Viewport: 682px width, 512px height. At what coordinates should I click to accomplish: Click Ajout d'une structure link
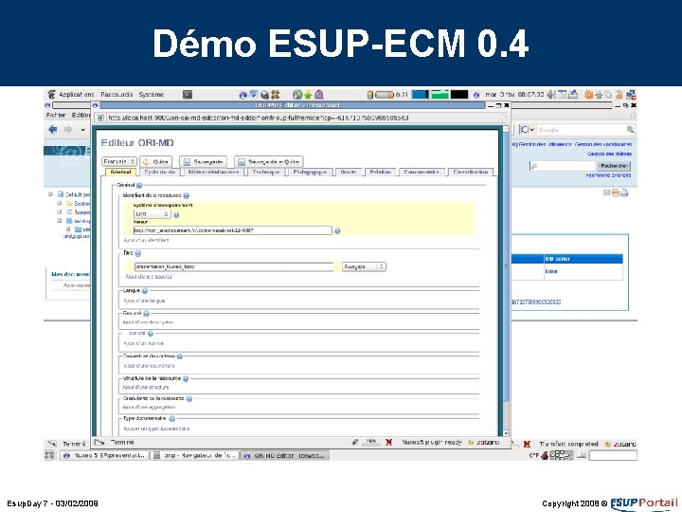click(146, 387)
